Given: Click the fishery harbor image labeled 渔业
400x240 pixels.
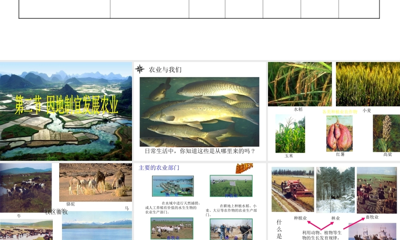Looking at the screenshot, I should click(173, 186).
